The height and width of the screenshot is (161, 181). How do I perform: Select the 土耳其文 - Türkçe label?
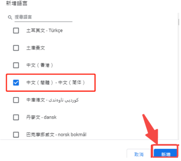point(45,30)
